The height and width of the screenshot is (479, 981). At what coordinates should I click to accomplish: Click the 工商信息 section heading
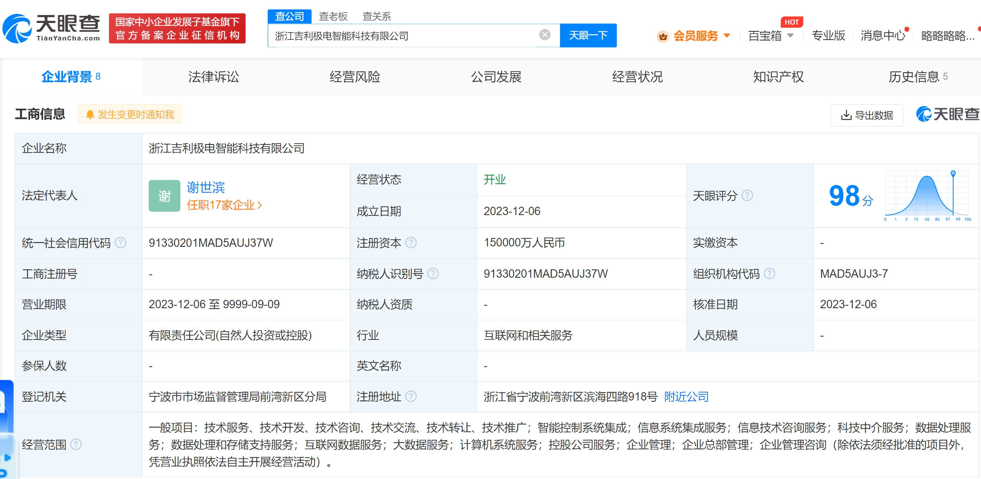click(40, 114)
